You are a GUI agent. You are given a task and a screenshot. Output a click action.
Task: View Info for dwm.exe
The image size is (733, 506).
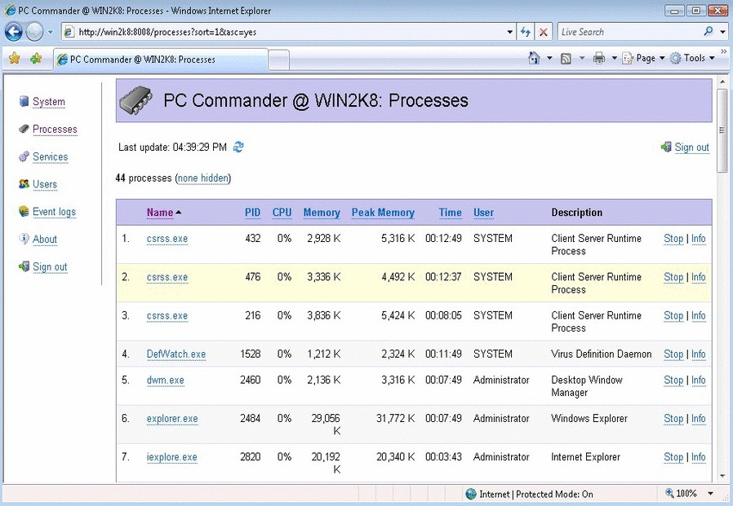[699, 381]
